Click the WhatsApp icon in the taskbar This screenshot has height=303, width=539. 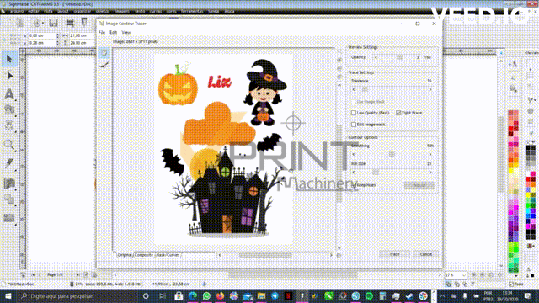click(206, 295)
